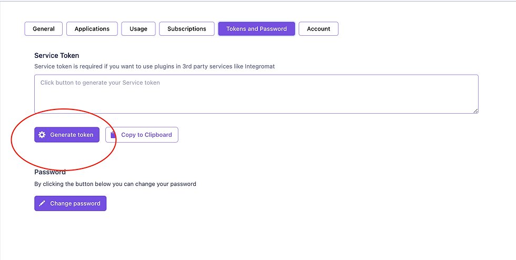Focus the Service token text area
The width and height of the screenshot is (516, 260).
[x=256, y=94]
